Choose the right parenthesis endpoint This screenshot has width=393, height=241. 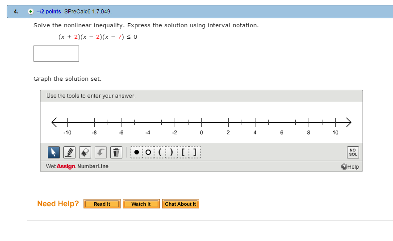point(171,152)
